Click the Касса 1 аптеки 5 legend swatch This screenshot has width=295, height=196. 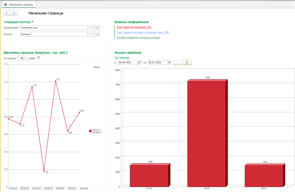tap(90, 131)
